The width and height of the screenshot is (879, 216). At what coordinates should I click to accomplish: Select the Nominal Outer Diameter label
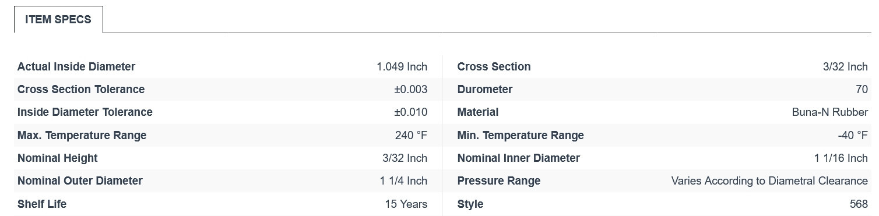pyautogui.click(x=80, y=180)
